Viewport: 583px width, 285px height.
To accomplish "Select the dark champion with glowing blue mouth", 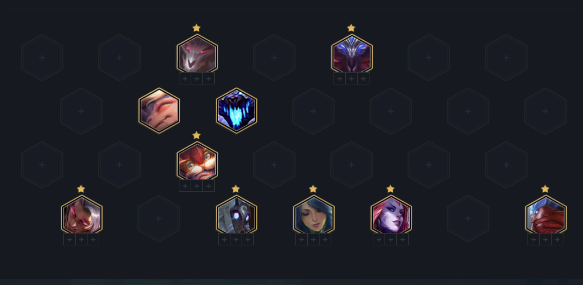I will (x=236, y=111).
